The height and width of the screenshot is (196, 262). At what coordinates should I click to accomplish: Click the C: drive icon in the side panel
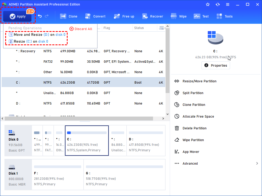click(215, 38)
